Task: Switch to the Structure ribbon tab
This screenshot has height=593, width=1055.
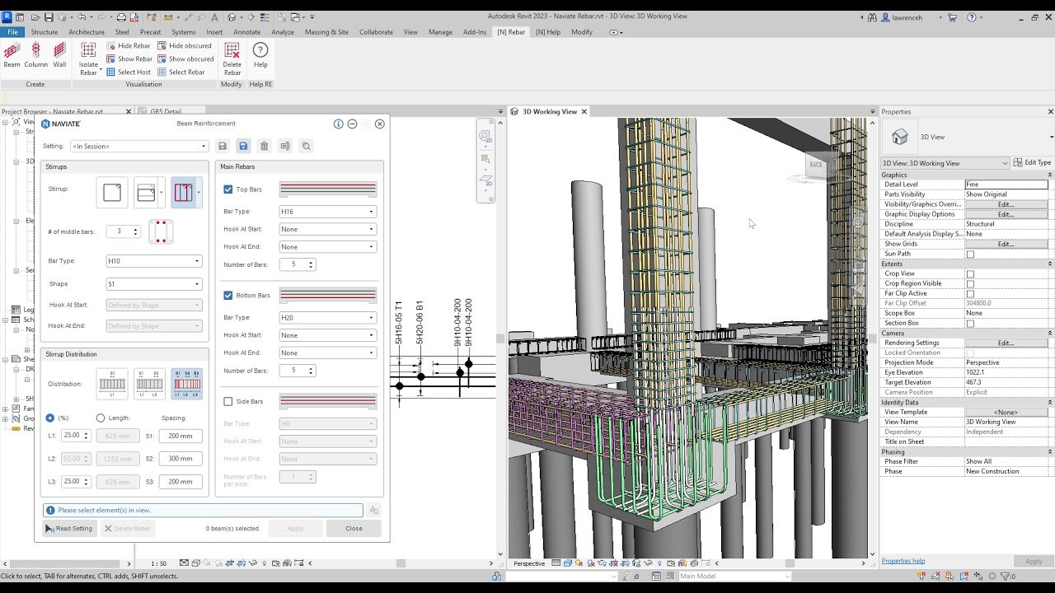Action: click(x=45, y=32)
